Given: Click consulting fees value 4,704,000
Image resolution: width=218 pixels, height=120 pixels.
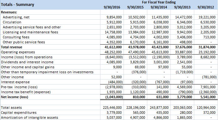Looking at the screenshot, I should (x=138, y=37).
